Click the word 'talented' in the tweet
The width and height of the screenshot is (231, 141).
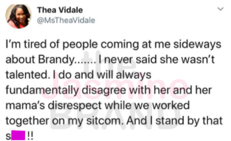click(x=27, y=75)
